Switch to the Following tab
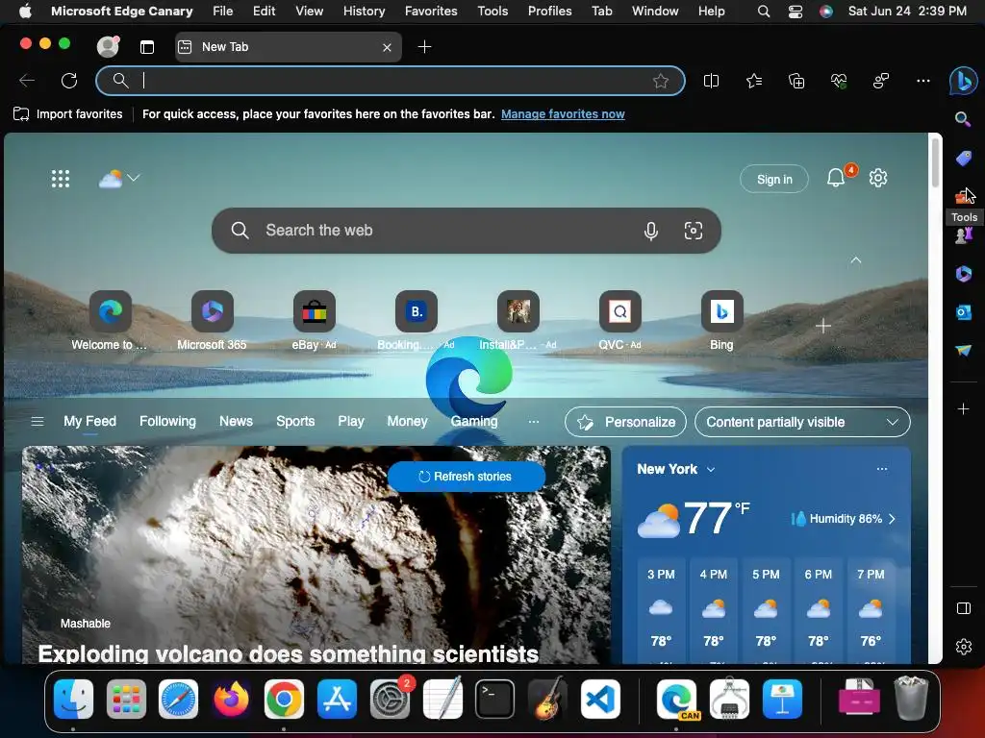The width and height of the screenshot is (985, 738). (x=167, y=422)
